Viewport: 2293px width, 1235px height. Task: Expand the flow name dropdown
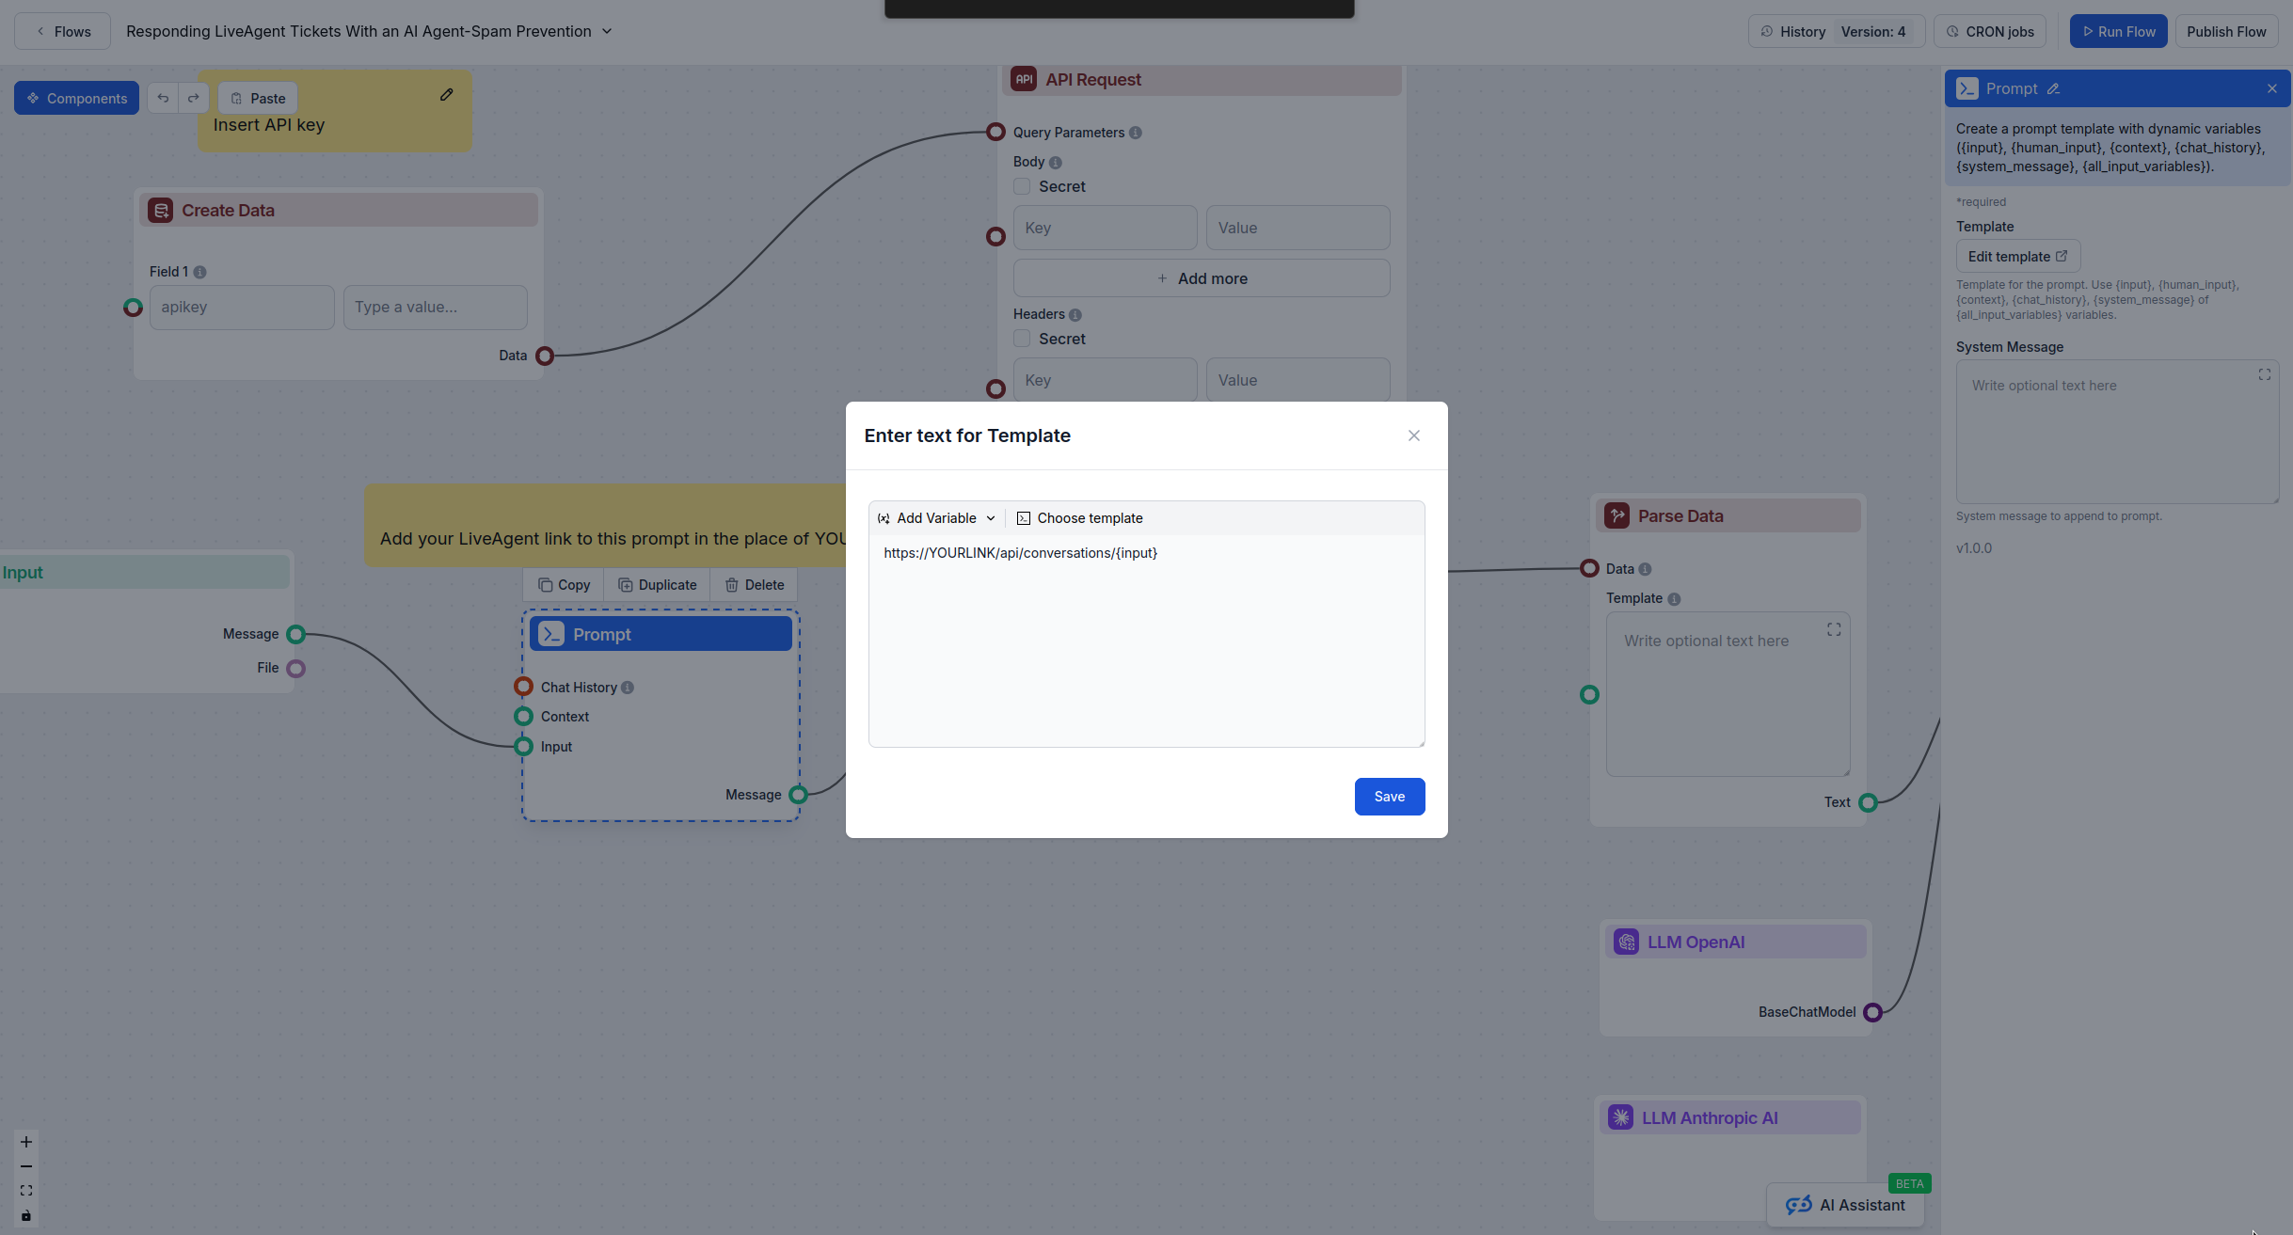point(606,31)
